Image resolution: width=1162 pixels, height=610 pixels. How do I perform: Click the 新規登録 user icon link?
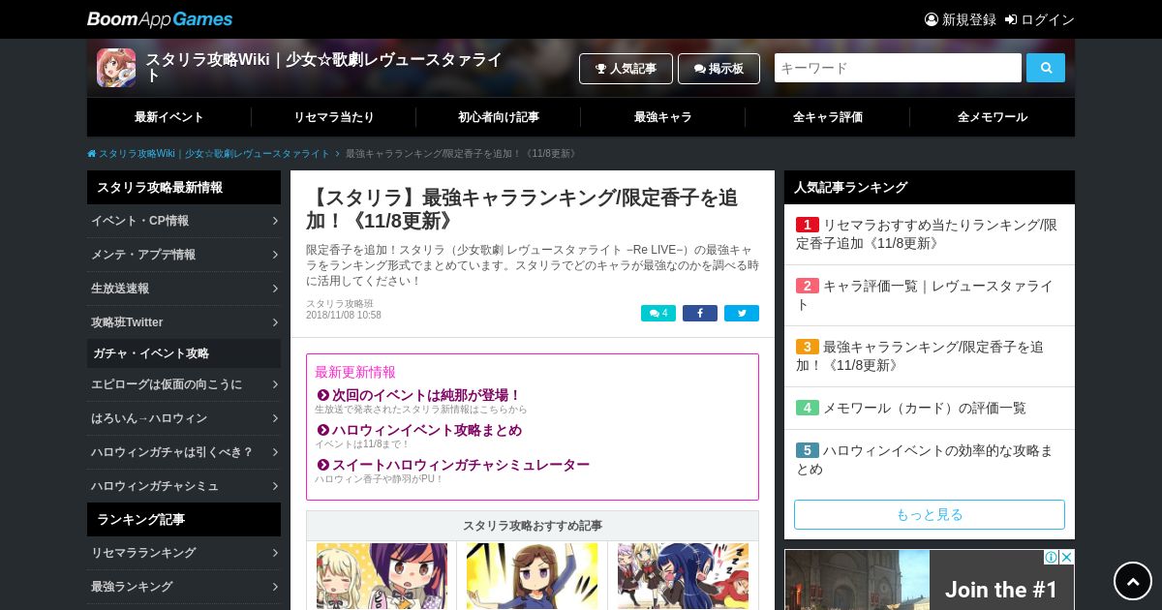(961, 19)
